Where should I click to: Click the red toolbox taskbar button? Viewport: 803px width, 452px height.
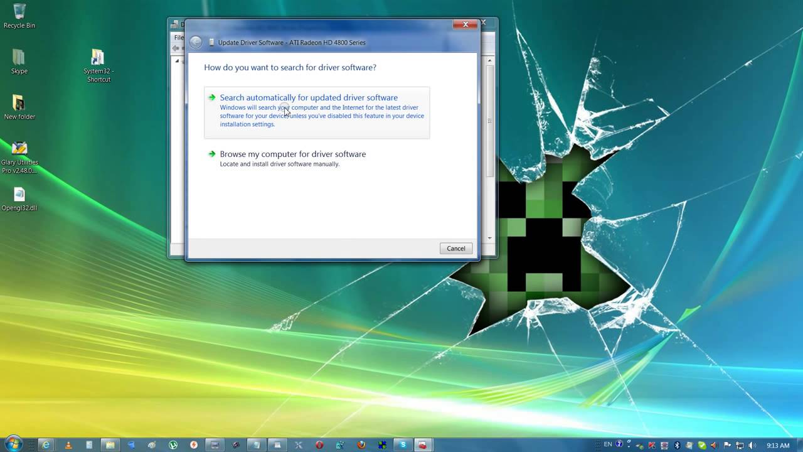pyautogui.click(x=423, y=445)
